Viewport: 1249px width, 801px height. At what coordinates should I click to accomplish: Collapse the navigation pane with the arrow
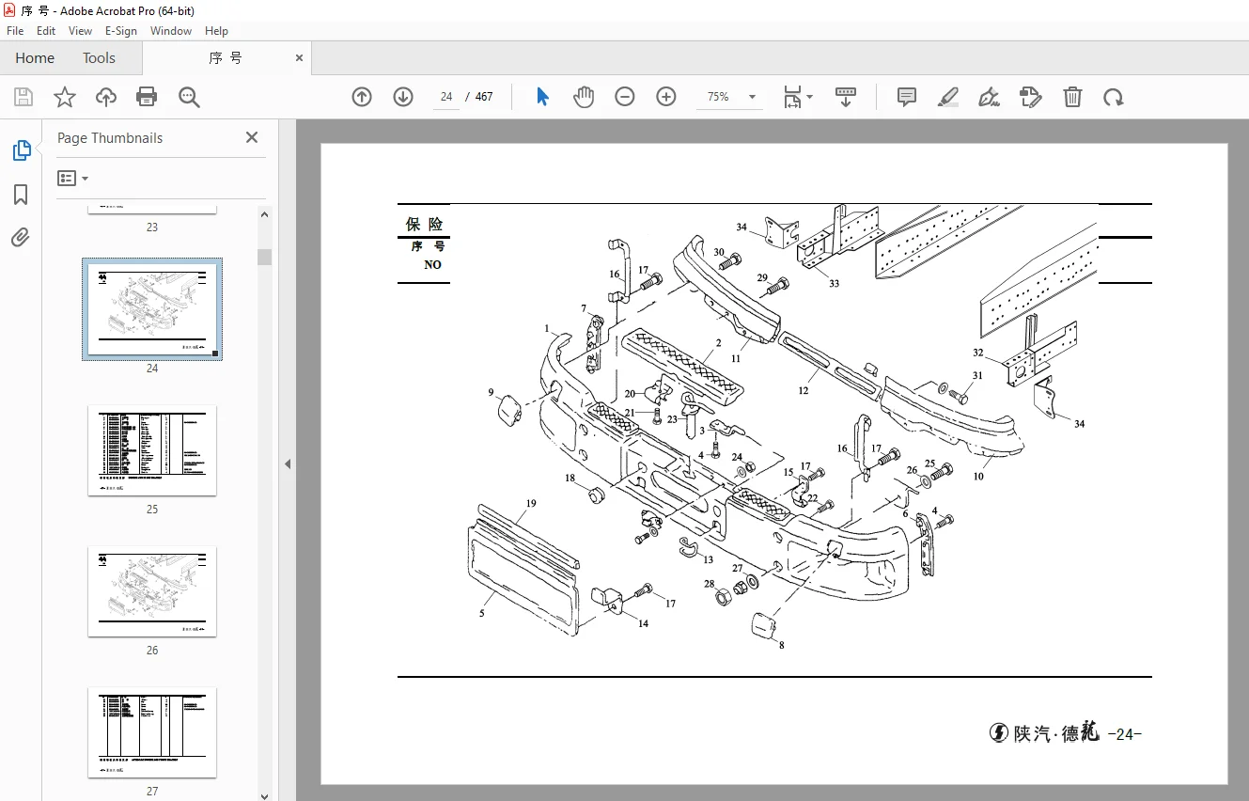click(288, 463)
